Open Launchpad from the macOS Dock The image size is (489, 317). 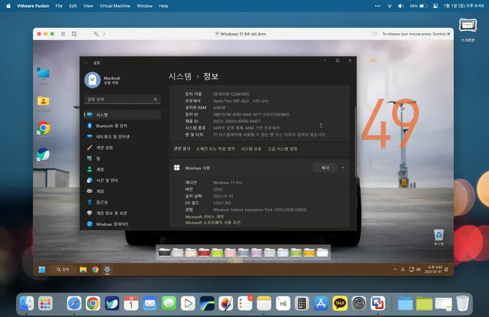[x=46, y=303]
